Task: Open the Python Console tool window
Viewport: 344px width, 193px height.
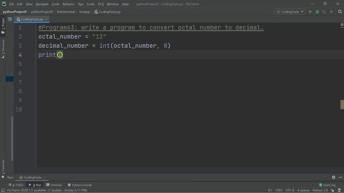Action: coord(80,185)
